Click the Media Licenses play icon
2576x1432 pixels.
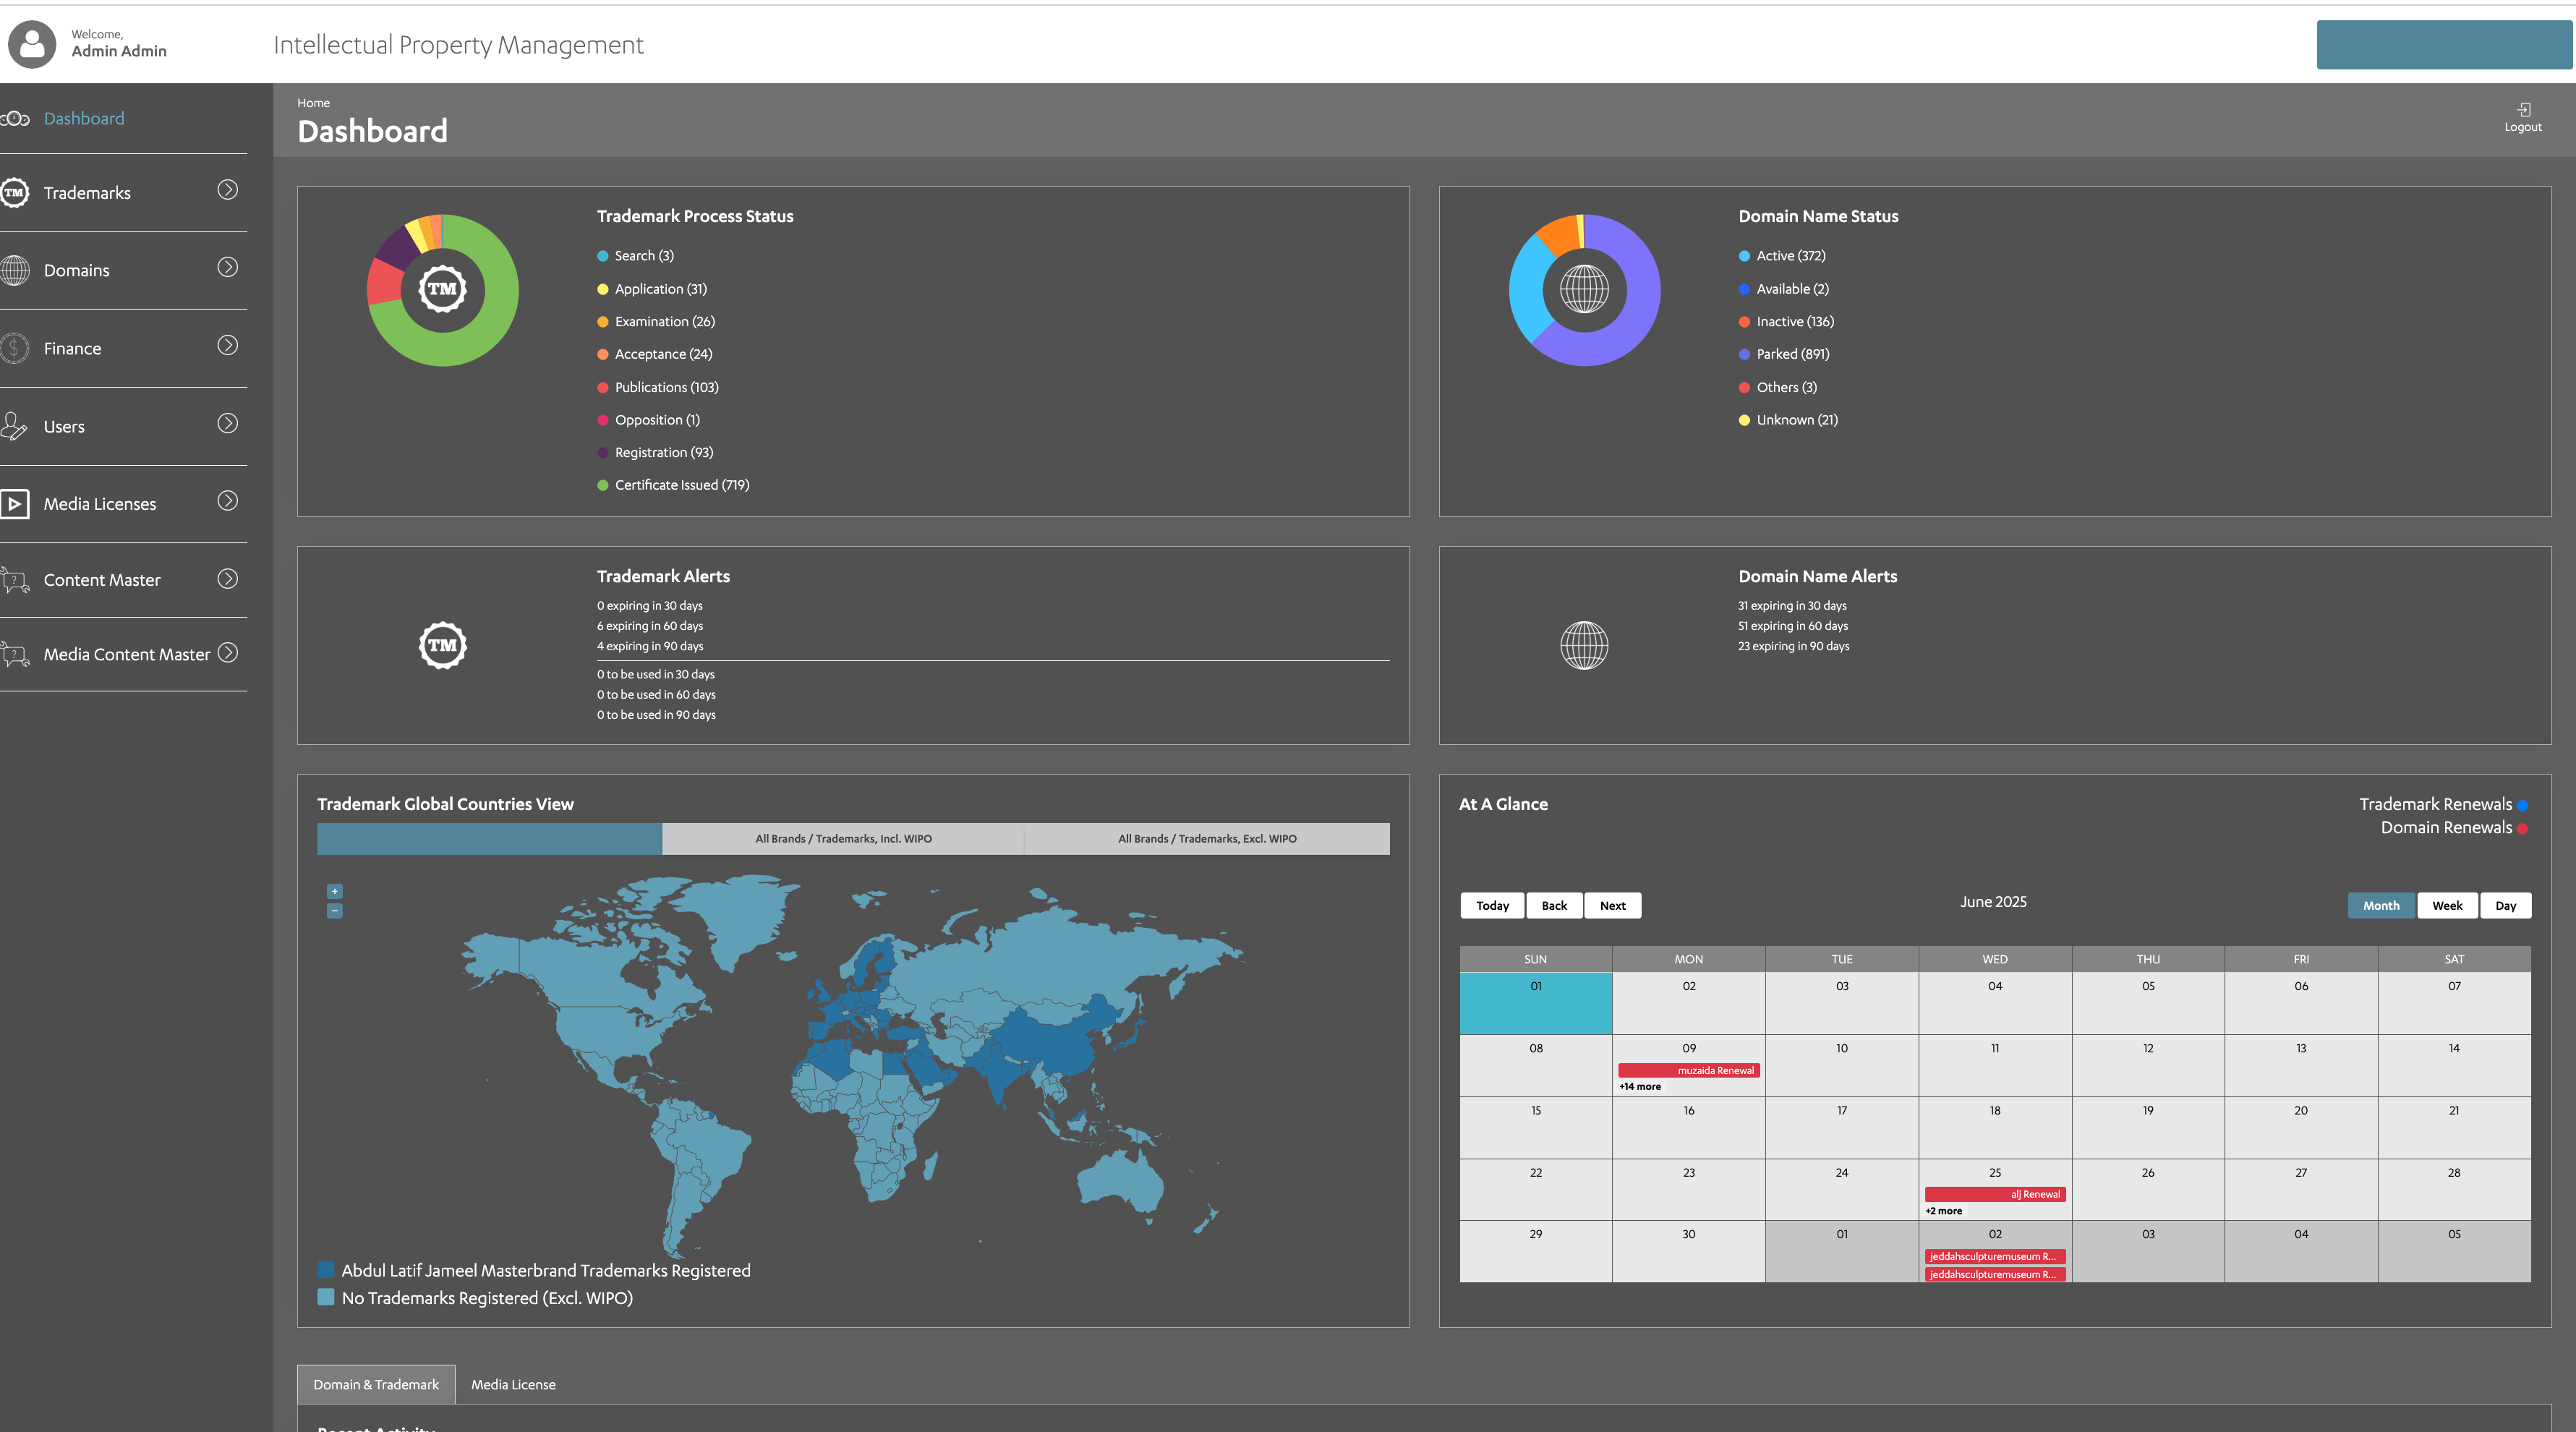click(x=14, y=504)
